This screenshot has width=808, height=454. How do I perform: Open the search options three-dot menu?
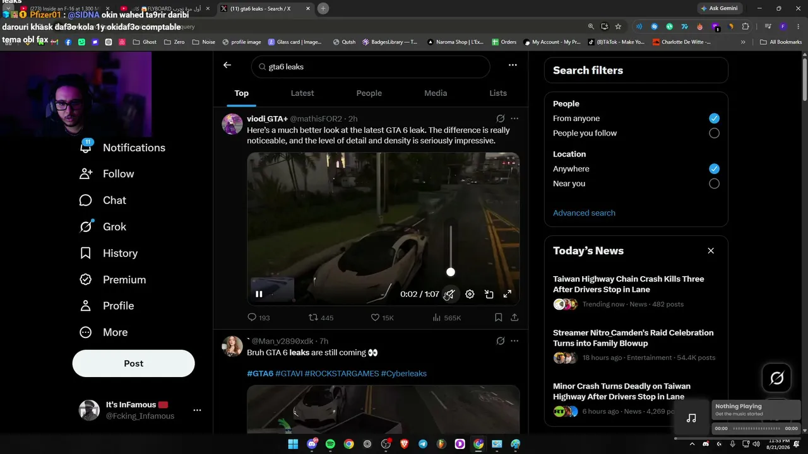513,65
